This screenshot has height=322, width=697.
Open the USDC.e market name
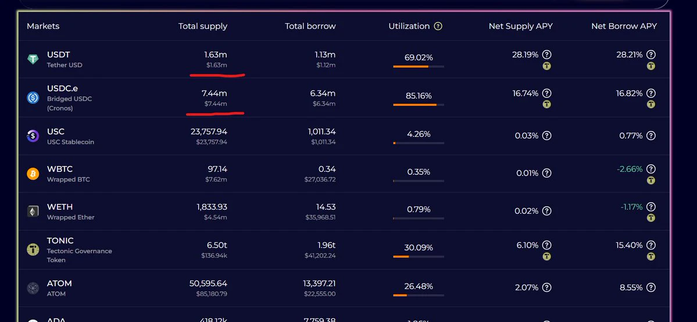tap(62, 88)
